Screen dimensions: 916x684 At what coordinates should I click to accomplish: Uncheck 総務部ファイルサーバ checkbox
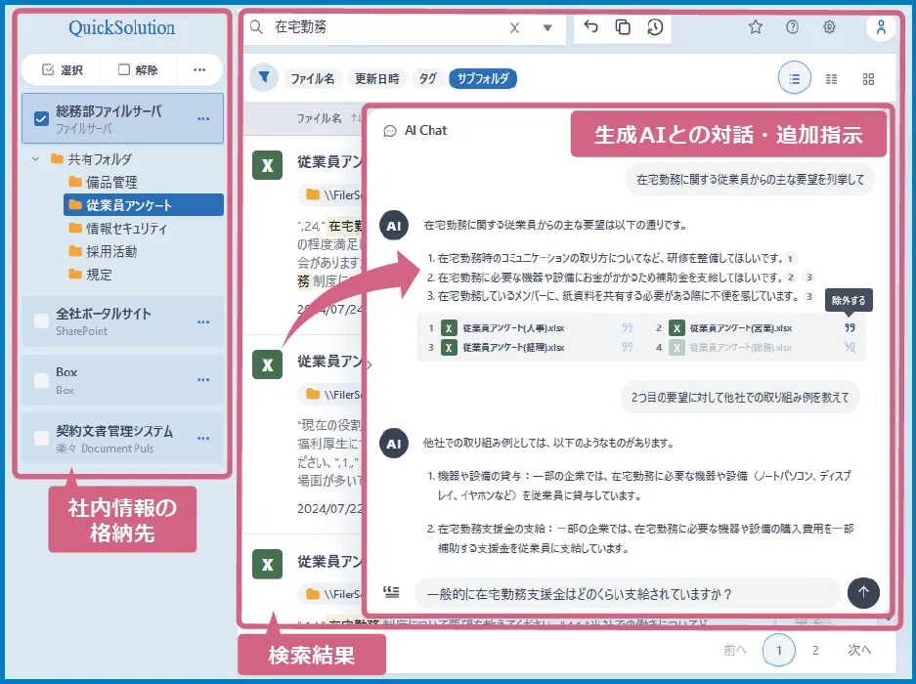(x=41, y=118)
